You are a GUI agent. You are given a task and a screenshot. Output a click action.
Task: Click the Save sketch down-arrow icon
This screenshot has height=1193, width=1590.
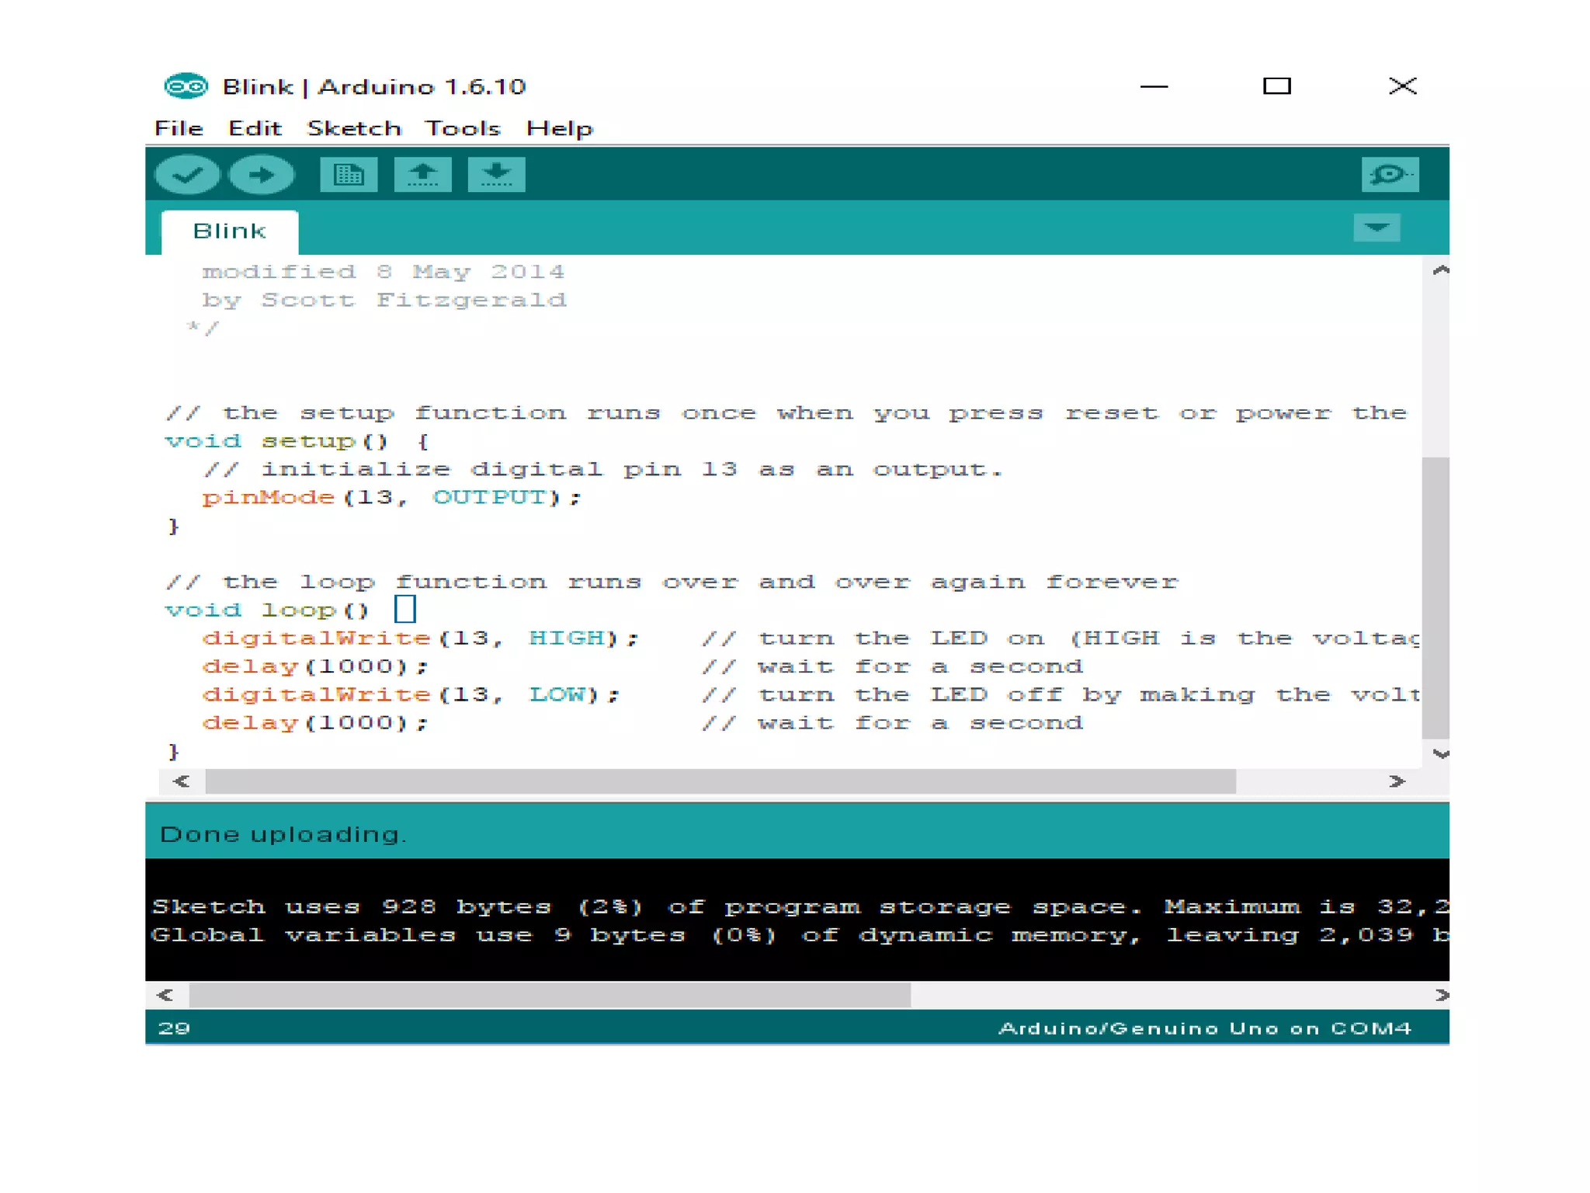click(x=496, y=174)
